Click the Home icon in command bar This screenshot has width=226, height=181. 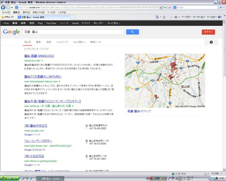[157, 17]
